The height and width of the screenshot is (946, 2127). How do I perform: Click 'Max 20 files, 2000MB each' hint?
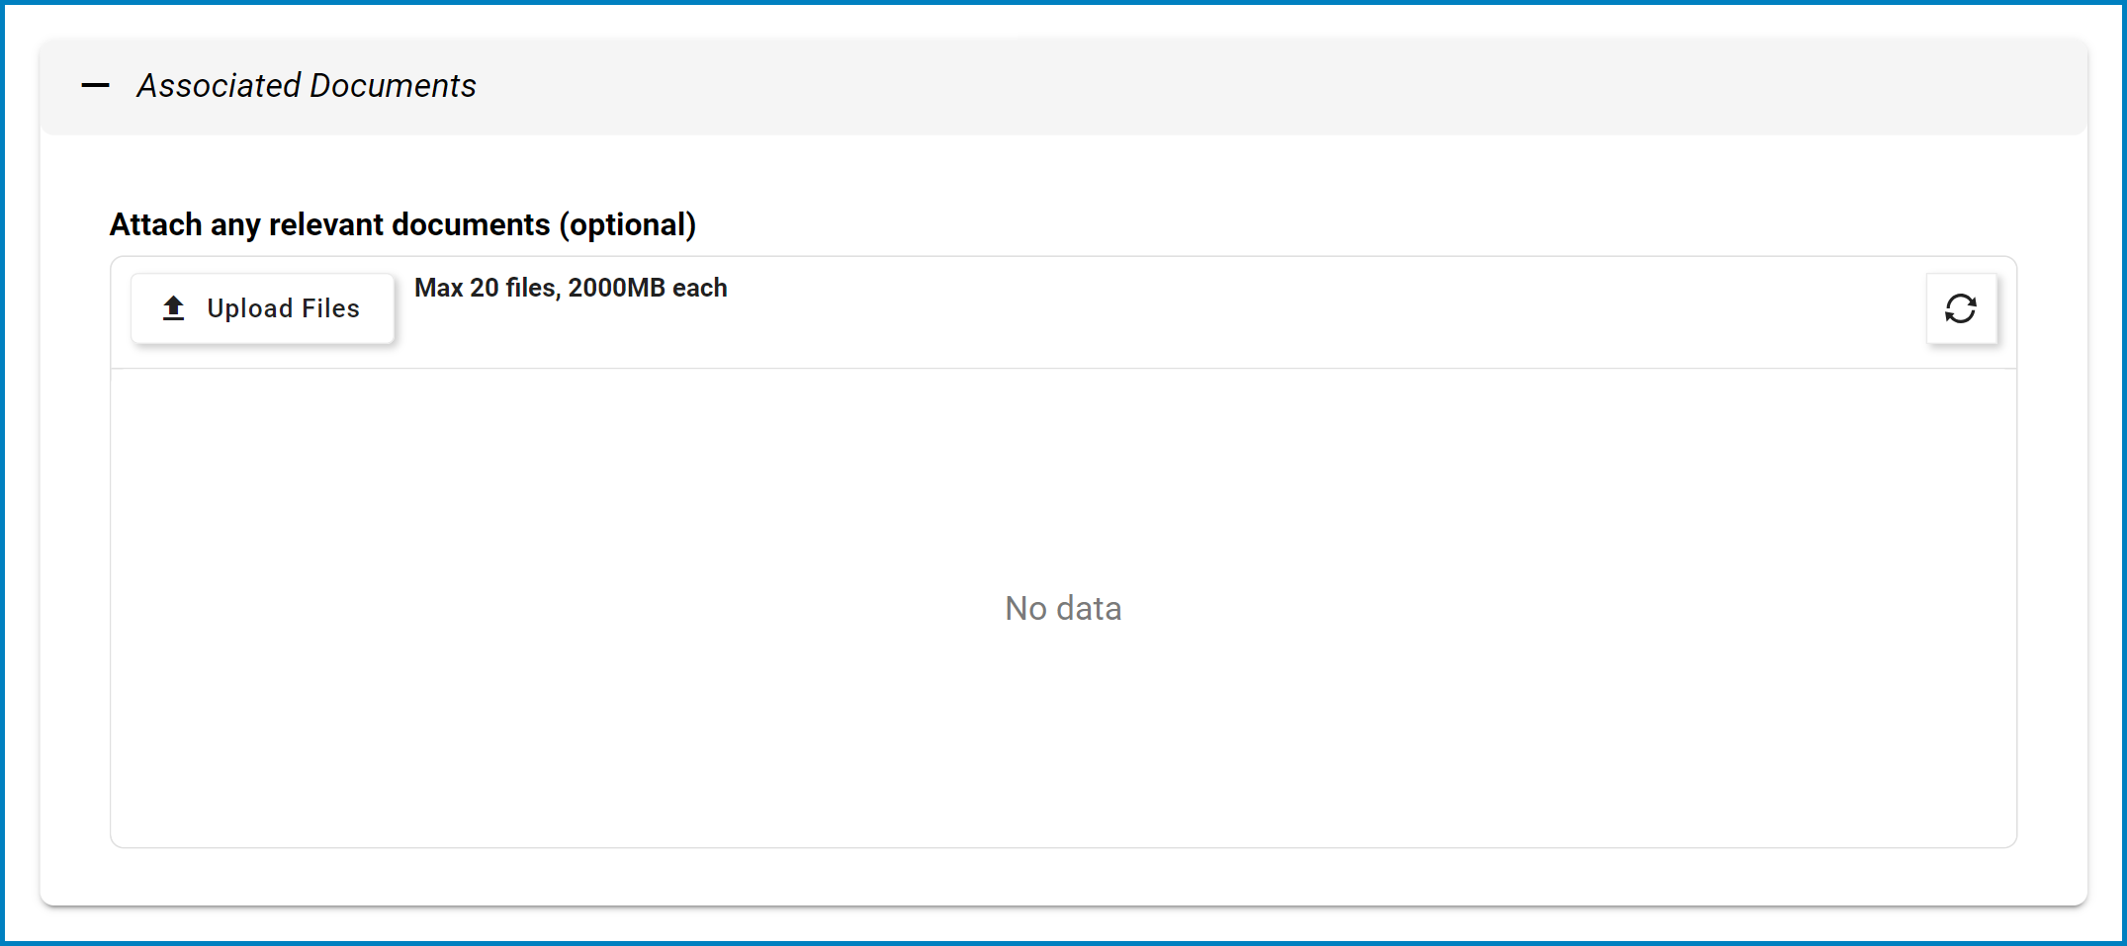coord(571,288)
